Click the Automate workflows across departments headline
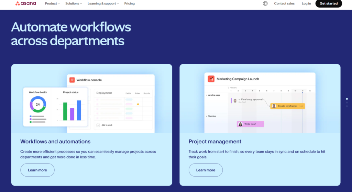 tap(71, 34)
